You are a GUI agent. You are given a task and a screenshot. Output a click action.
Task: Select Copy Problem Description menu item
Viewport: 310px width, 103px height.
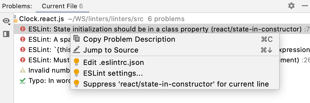click(x=129, y=39)
